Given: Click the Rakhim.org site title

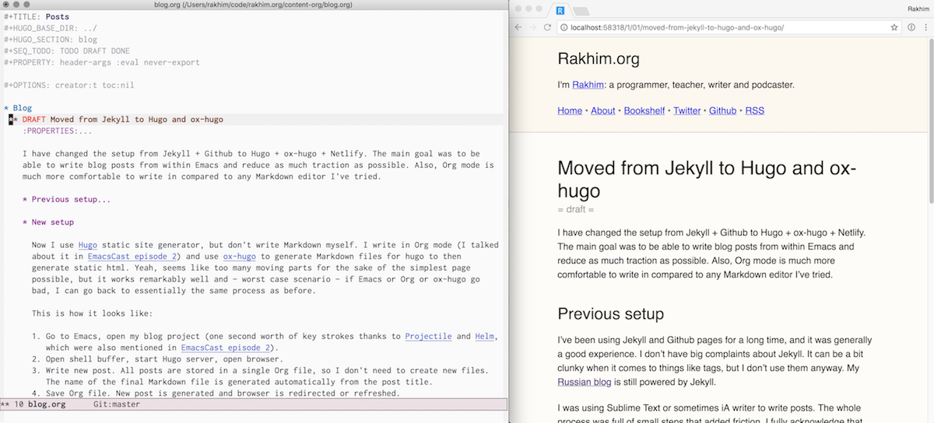Looking at the screenshot, I should pos(599,58).
